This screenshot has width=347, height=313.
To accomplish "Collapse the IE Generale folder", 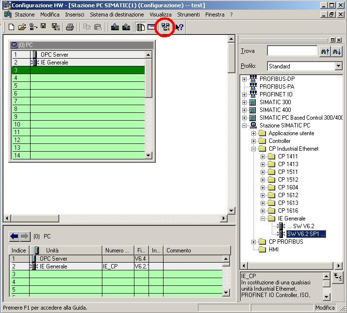I will [x=263, y=219].
